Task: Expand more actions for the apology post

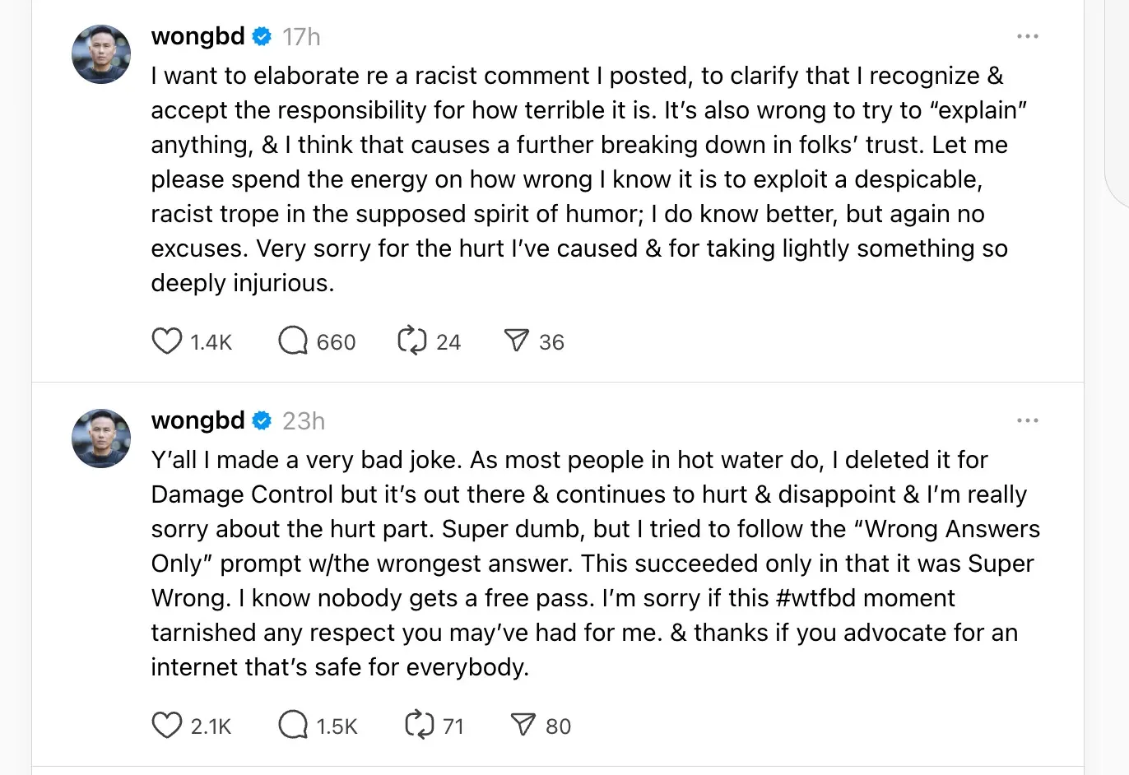Action: pos(1028,36)
